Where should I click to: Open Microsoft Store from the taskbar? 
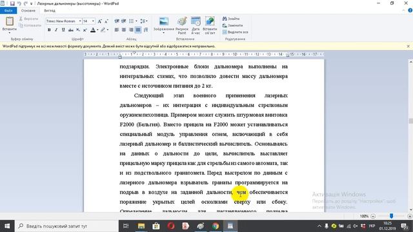coord(156,226)
